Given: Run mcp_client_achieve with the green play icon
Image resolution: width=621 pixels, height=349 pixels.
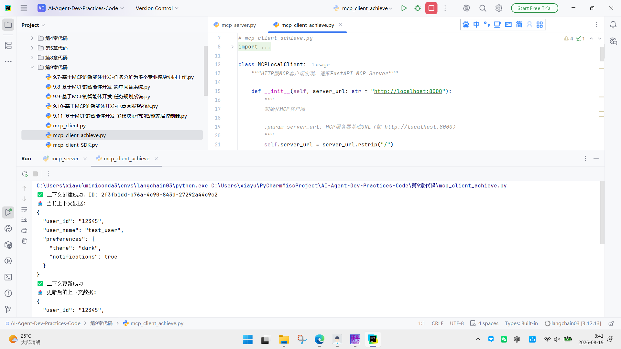Looking at the screenshot, I should (404, 8).
